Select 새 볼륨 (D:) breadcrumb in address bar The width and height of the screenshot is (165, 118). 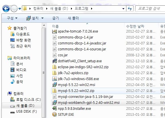[59, 8]
